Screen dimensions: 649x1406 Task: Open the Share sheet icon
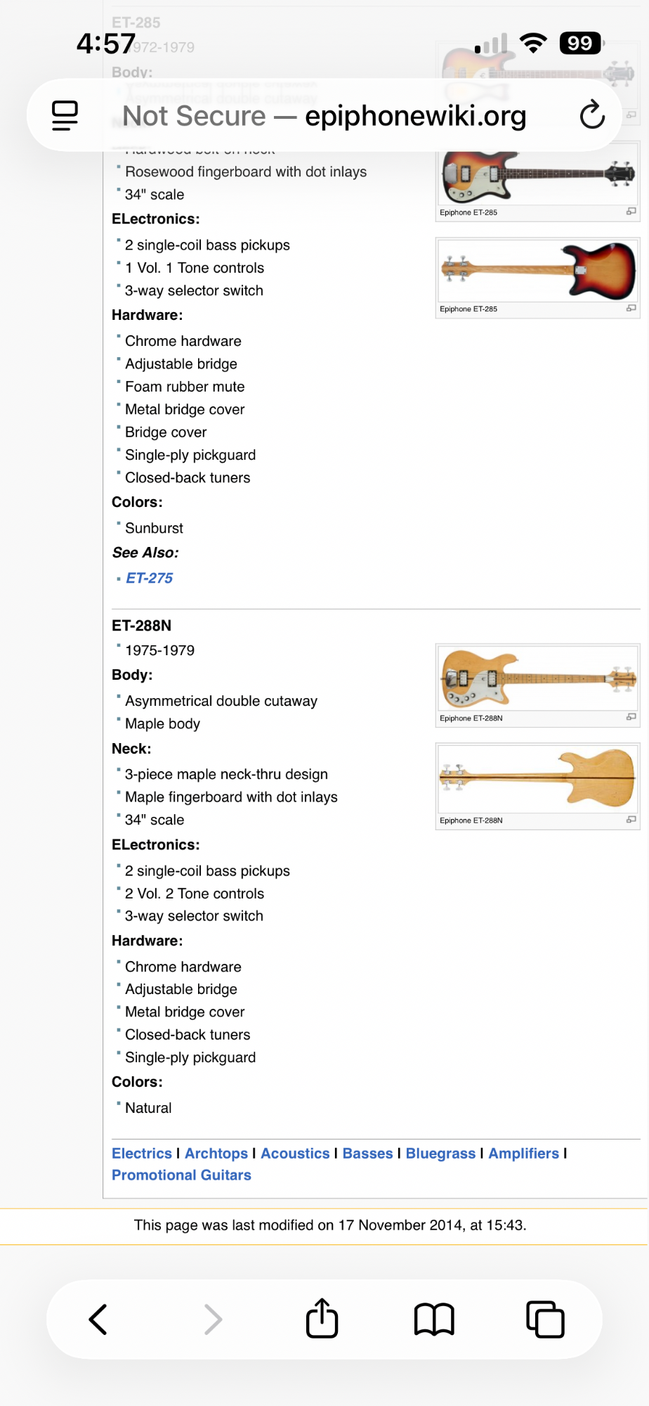point(322,1317)
